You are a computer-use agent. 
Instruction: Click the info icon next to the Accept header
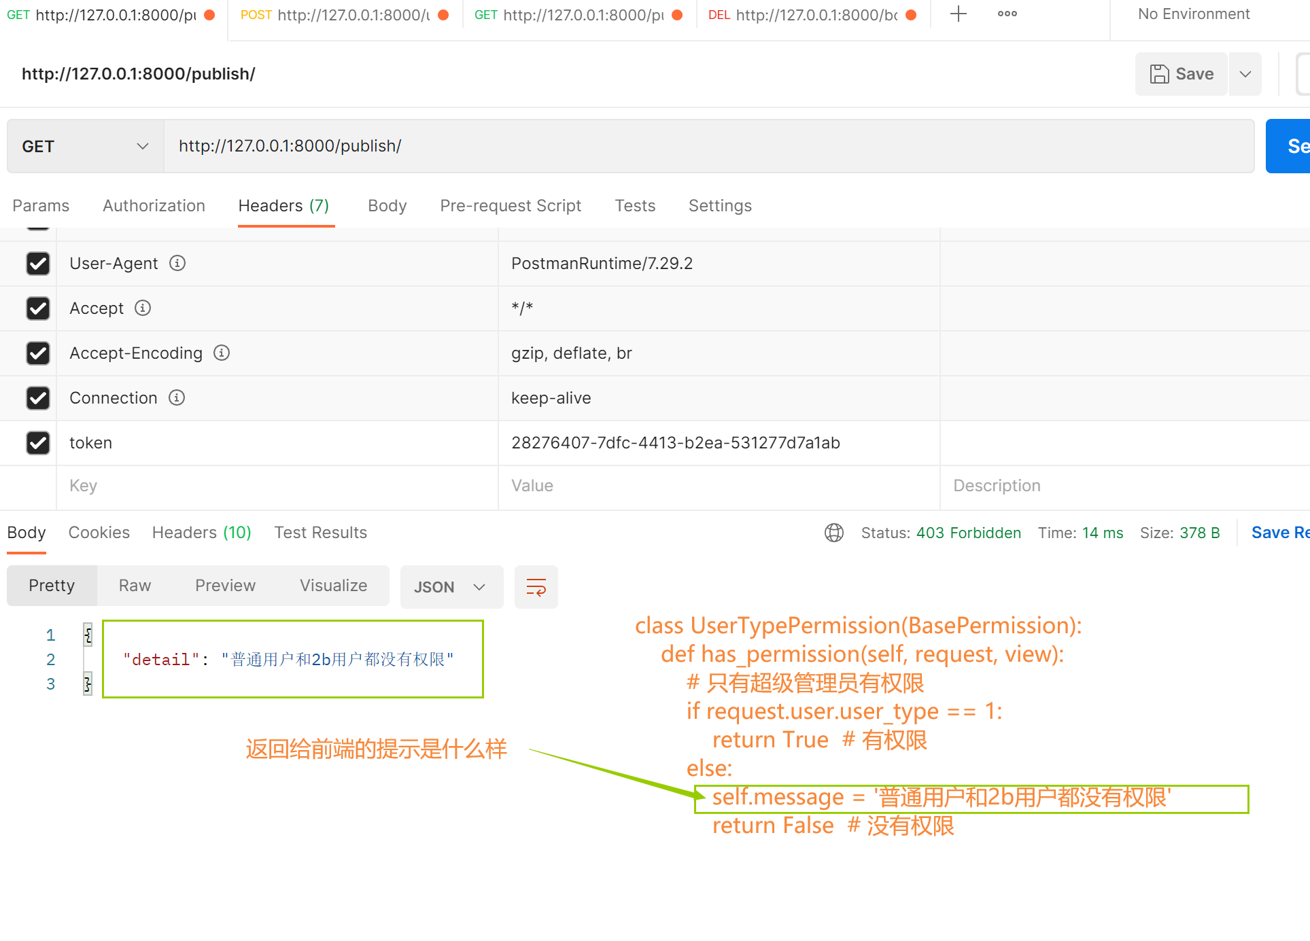(143, 308)
